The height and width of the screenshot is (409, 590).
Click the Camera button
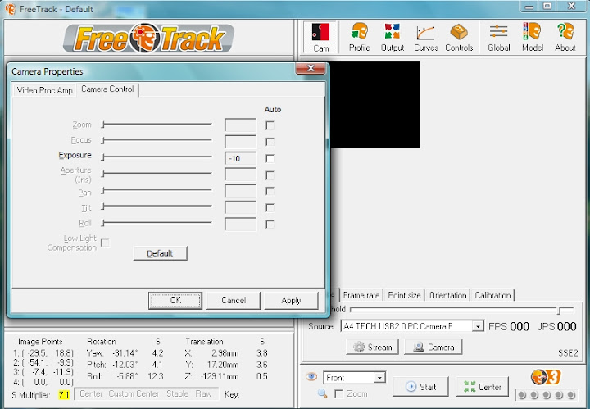tap(433, 347)
